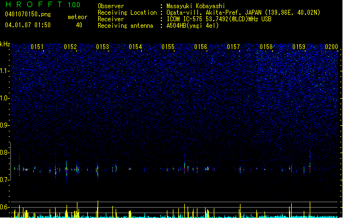343x218 pixels.
Task: Click the 0.9 kHz frequency axis label
Action: [x=5, y=125]
